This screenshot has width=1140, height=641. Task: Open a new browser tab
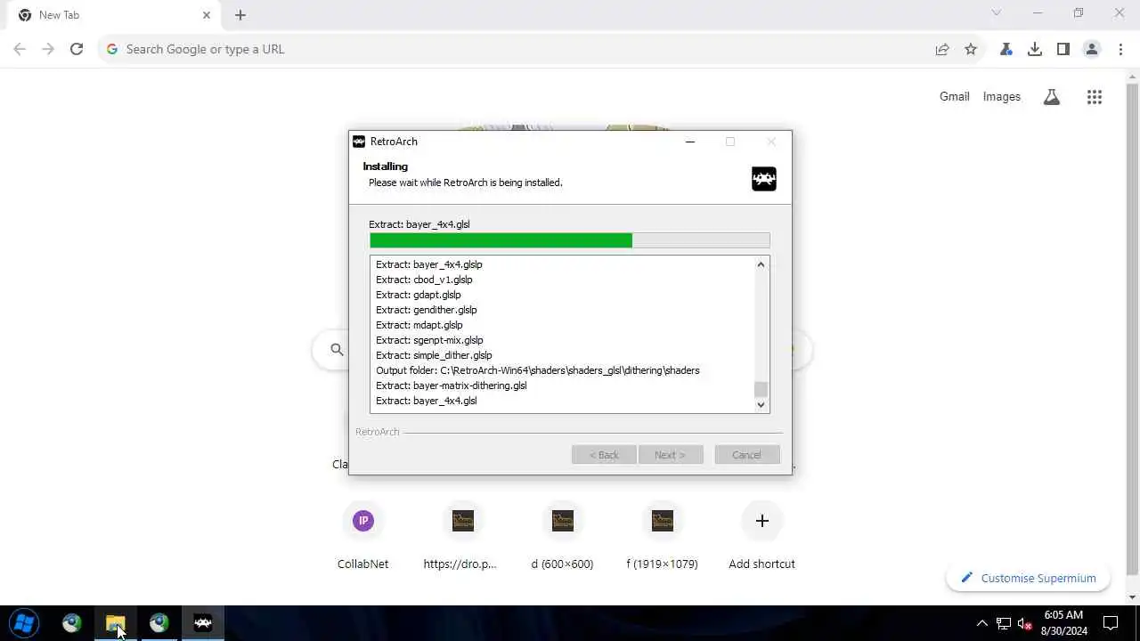tap(240, 15)
